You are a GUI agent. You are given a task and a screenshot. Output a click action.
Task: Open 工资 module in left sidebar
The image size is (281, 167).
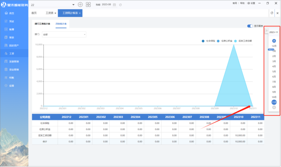point(12,53)
